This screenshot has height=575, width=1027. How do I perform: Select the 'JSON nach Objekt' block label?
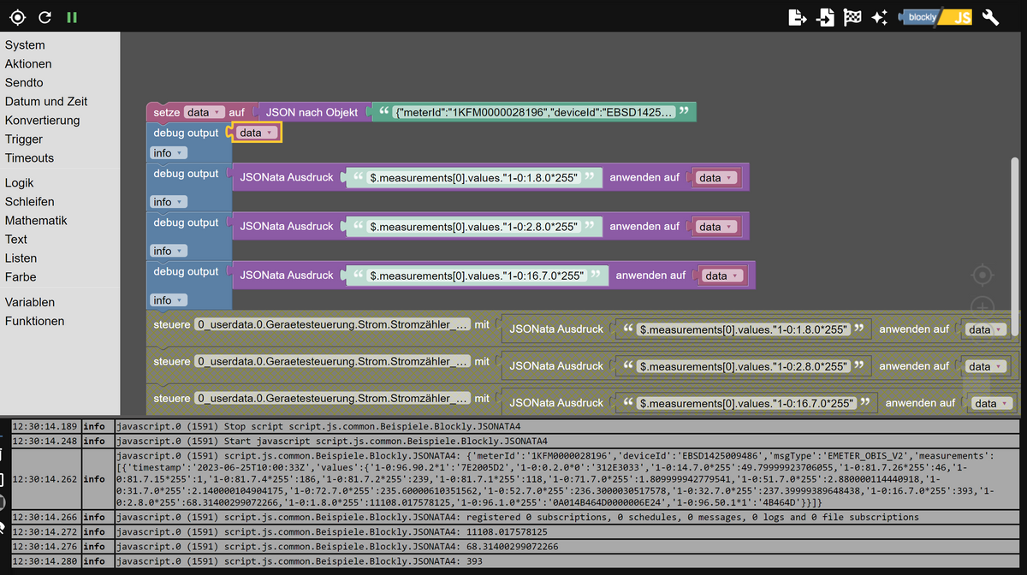point(312,112)
